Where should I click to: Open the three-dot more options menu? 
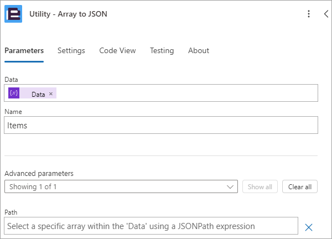(x=309, y=14)
